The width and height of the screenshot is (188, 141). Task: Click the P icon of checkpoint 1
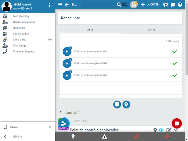click(67, 51)
